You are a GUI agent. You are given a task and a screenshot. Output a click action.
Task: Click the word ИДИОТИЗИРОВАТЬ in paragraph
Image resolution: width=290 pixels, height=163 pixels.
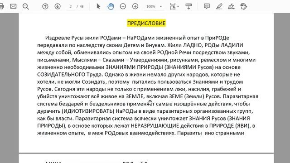tap(88, 111)
